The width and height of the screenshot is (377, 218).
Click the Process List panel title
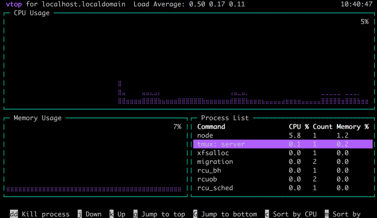point(225,118)
